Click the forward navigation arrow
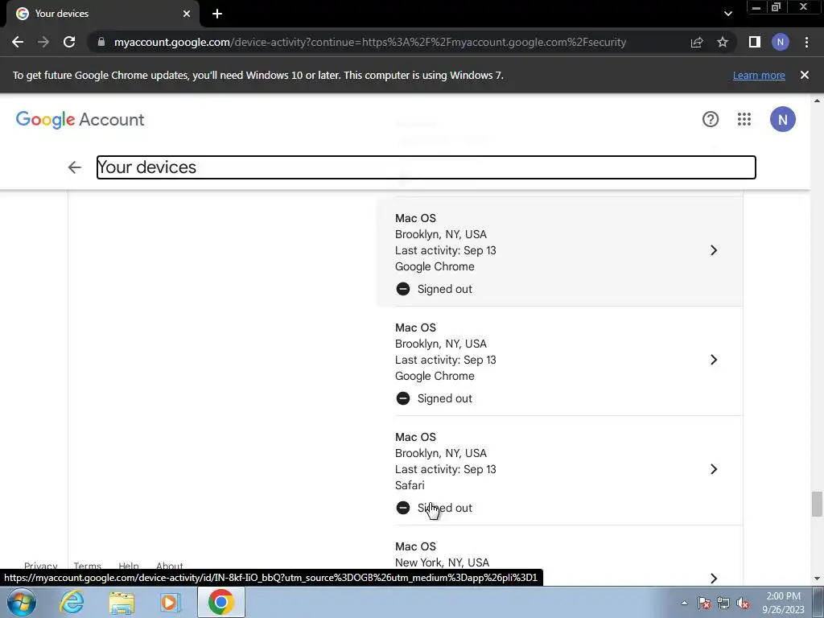The height and width of the screenshot is (618, 824). [x=43, y=42]
